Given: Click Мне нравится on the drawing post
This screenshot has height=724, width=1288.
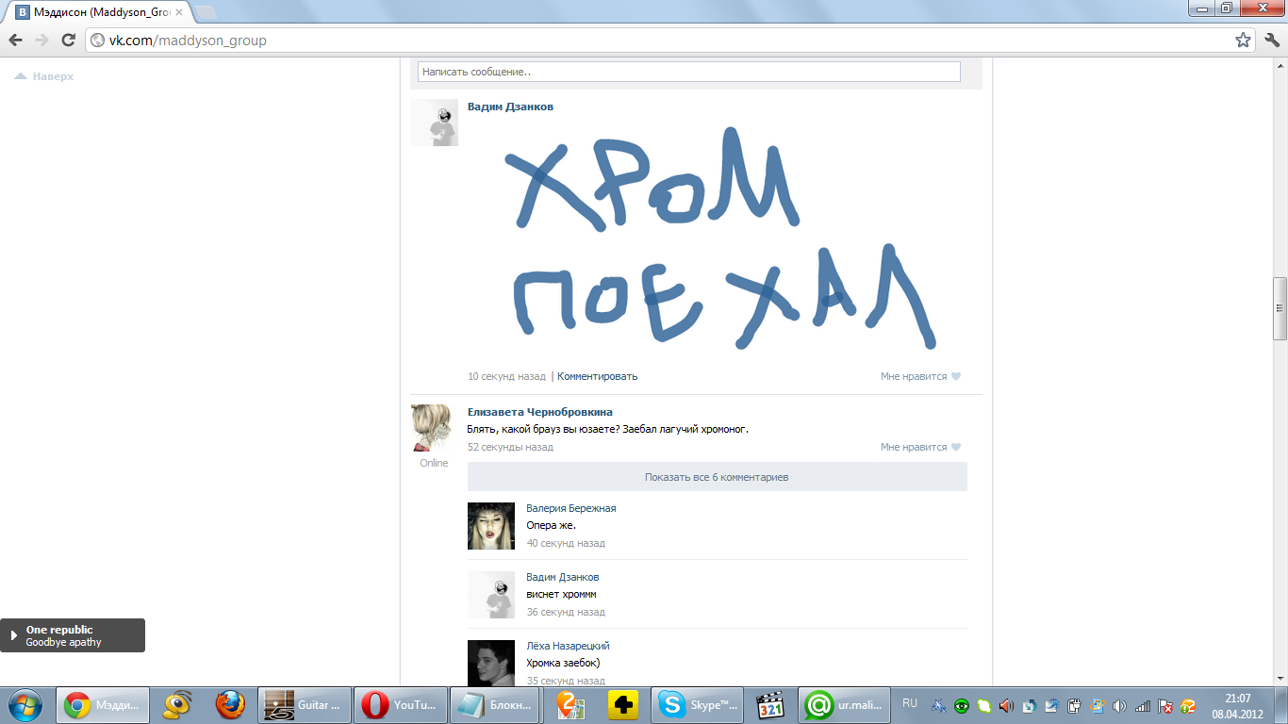Looking at the screenshot, I should pyautogui.click(x=914, y=376).
